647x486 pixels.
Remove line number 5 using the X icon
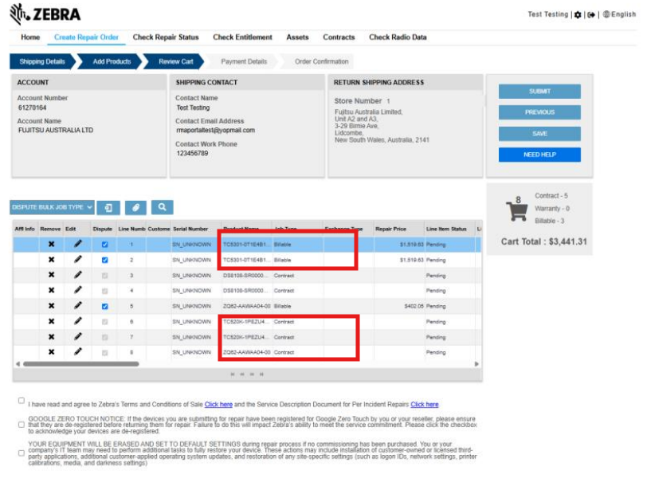(51, 306)
